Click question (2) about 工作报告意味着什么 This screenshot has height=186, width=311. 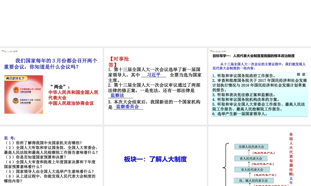click(x=51, y=150)
